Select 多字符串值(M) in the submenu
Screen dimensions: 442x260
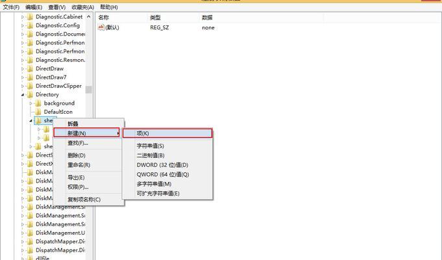click(x=167, y=184)
